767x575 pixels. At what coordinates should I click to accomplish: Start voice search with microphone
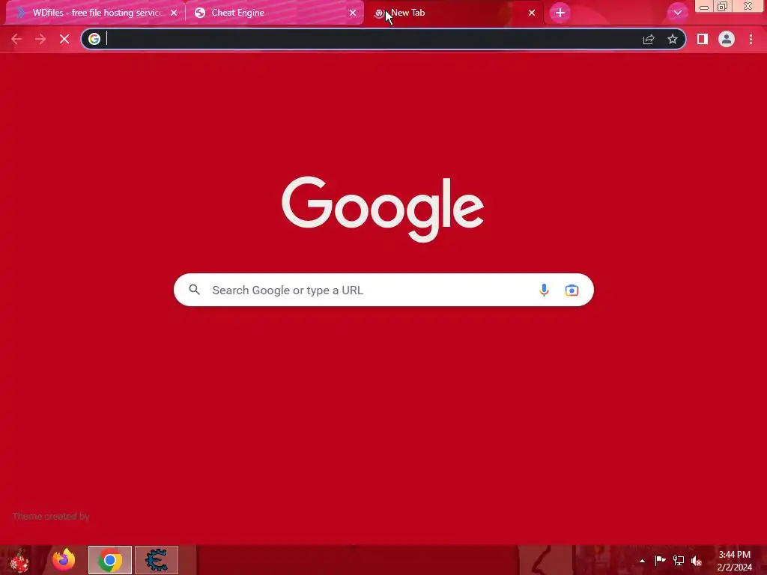[544, 290]
